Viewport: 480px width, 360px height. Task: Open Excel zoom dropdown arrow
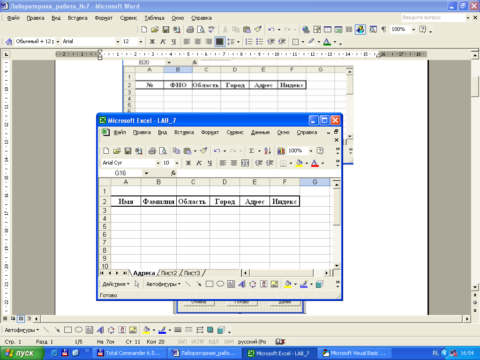click(311, 150)
